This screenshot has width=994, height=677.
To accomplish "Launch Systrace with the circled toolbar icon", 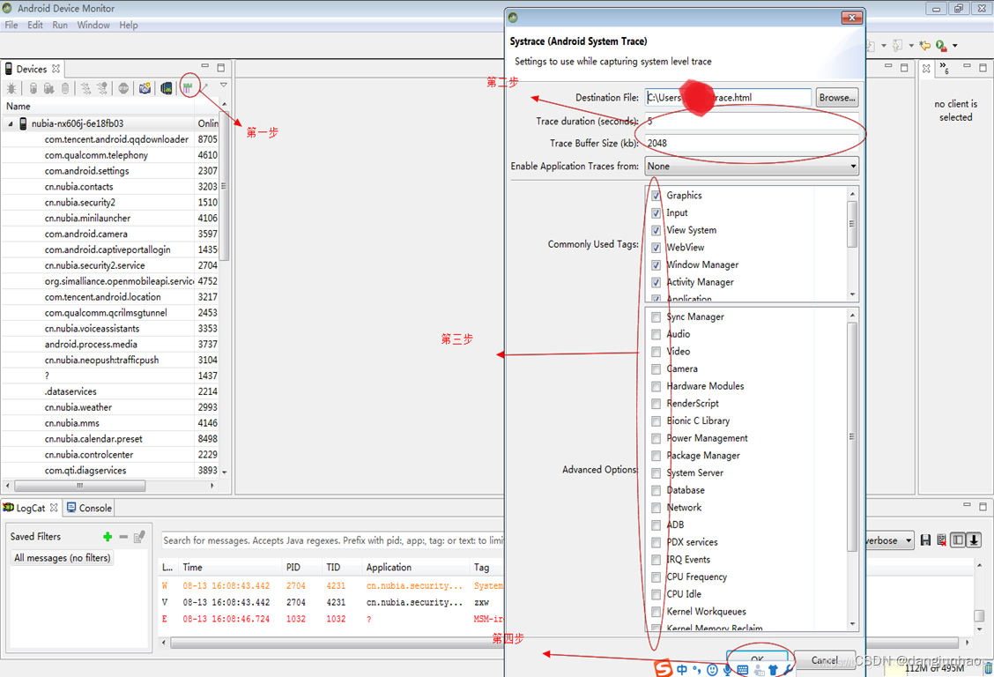I will [187, 86].
